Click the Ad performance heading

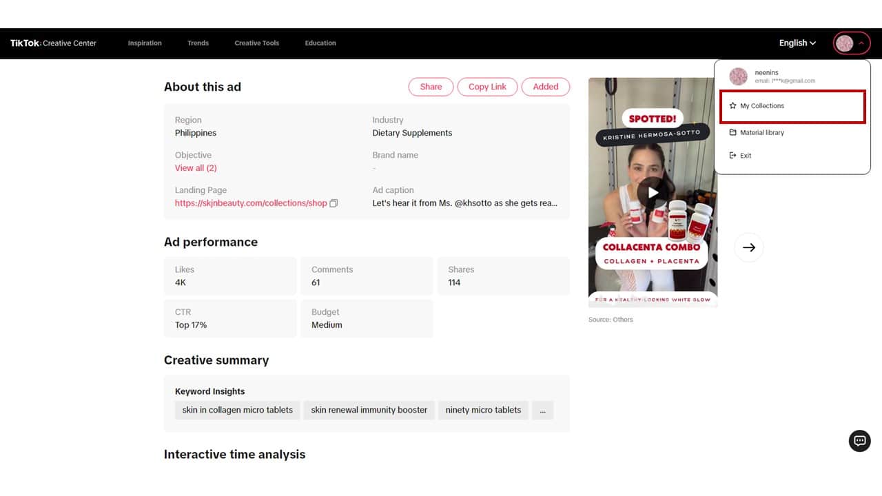pyautogui.click(x=211, y=242)
